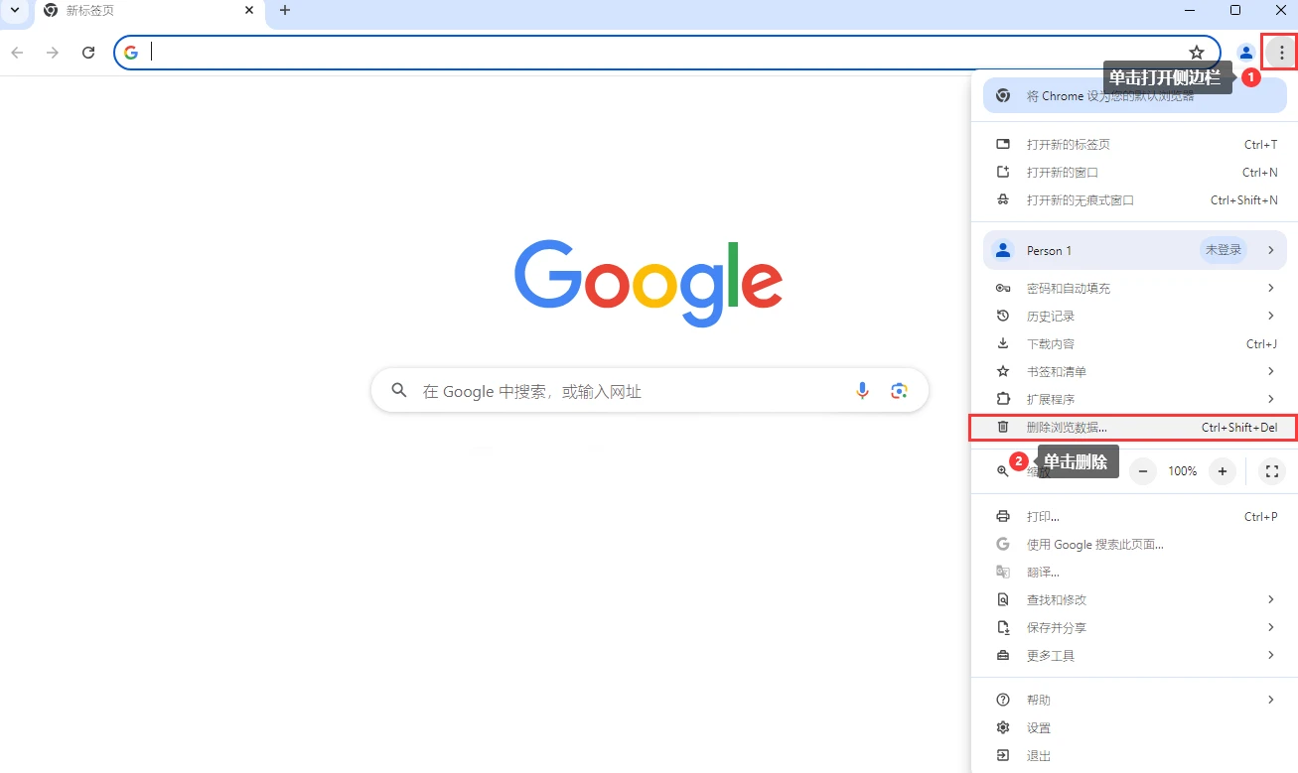This screenshot has height=773, width=1298.
Task: Click the incognito icon in the menu
Action: (x=1003, y=199)
